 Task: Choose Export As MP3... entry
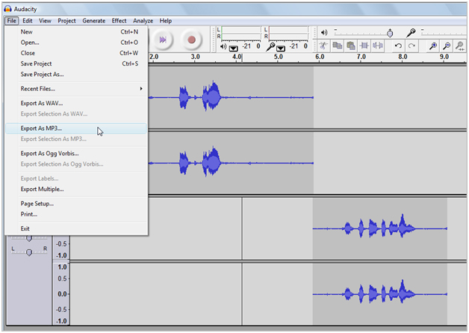76,128
